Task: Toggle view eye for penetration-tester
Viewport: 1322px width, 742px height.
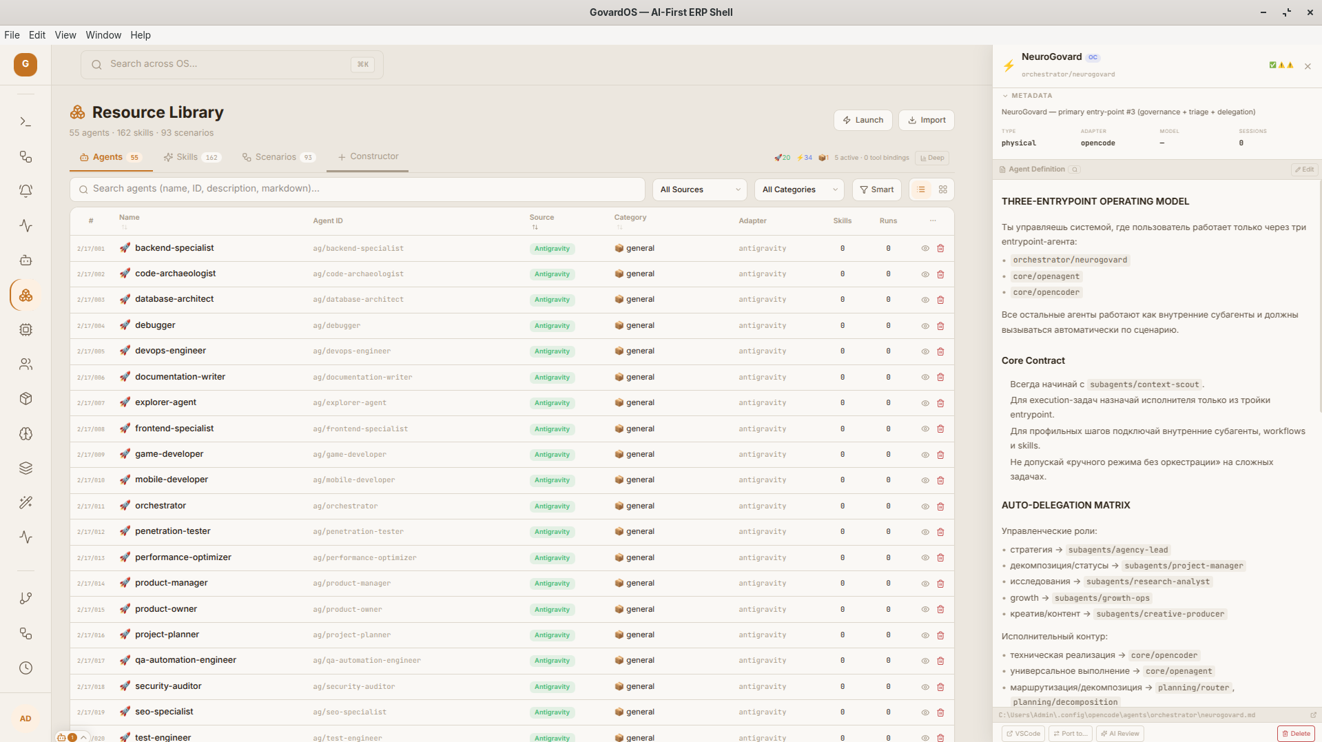Action: (x=925, y=532)
